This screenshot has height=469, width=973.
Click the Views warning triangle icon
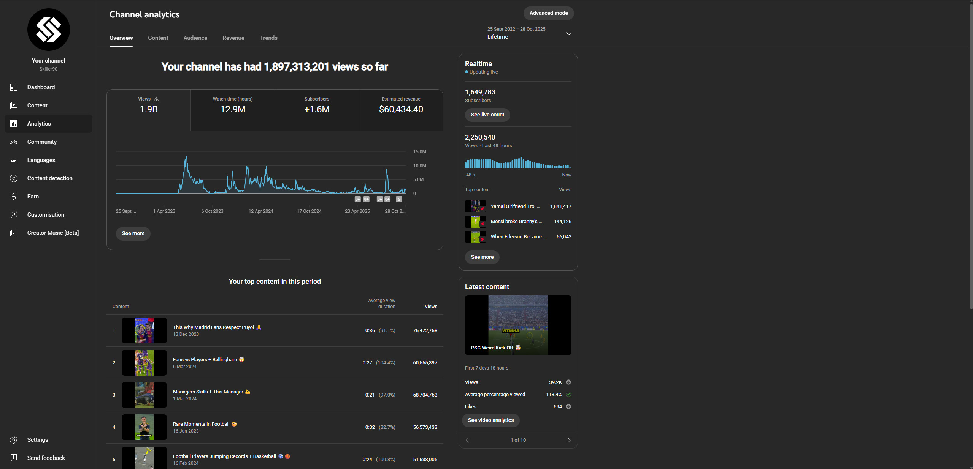coord(156,99)
